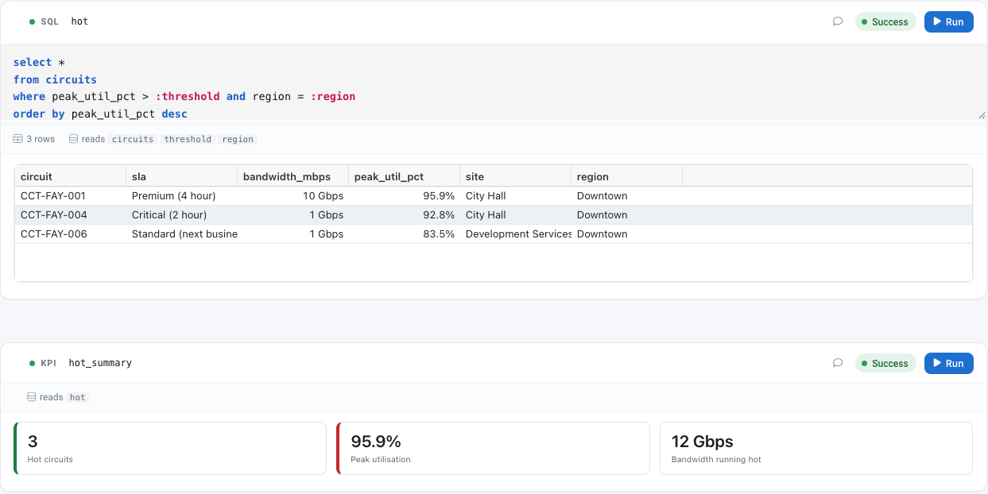
Task: Click the hot dependency tag in hot_summary
Action: pos(77,397)
